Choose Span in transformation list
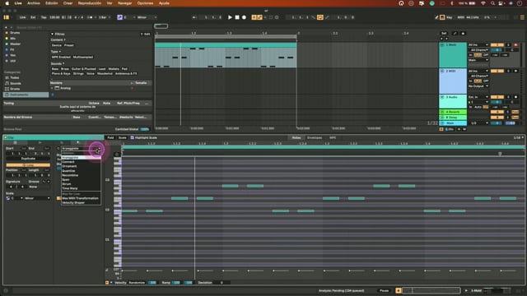Viewport: 527px width, 296px height. [x=81, y=179]
